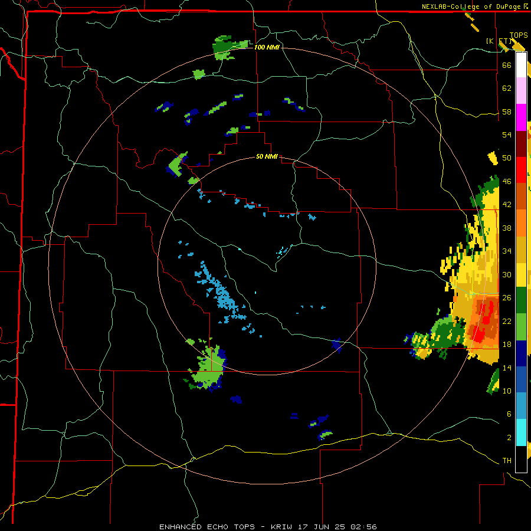Click the legend value 50
The image size is (531, 531).
pyautogui.click(x=507, y=158)
